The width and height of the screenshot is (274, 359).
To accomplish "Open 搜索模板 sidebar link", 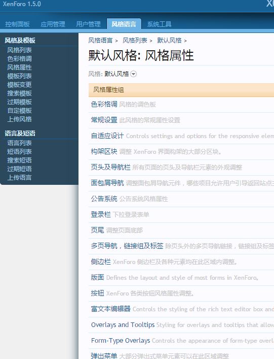I will (19, 93).
